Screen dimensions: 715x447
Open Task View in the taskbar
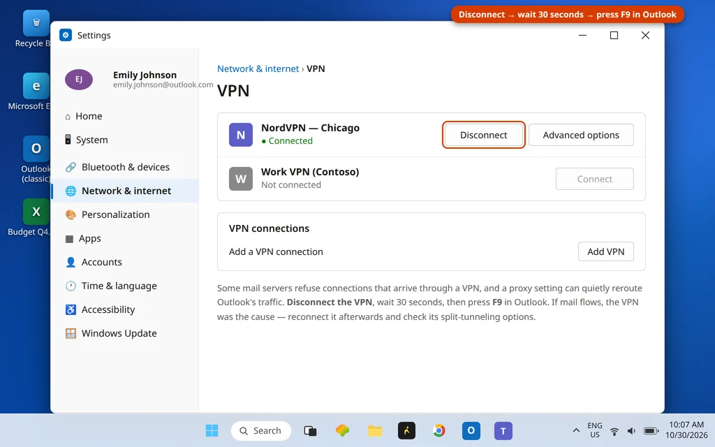(x=310, y=430)
